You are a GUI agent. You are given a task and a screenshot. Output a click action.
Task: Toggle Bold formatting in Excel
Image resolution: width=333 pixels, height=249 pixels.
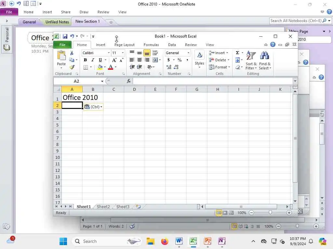(x=85, y=60)
